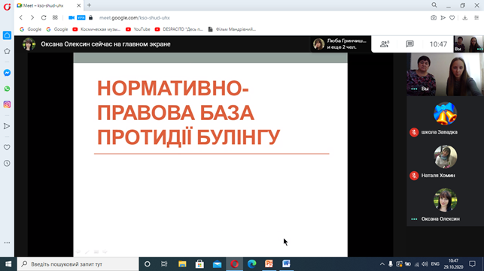484x271 pixels.
Task: Change the ENG input language
Action: (435, 264)
